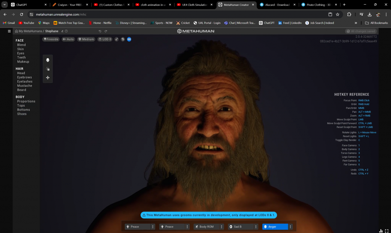This screenshot has width=391, height=233.
Task: Click the My MetaHumans home icon
Action: [x=16, y=31]
